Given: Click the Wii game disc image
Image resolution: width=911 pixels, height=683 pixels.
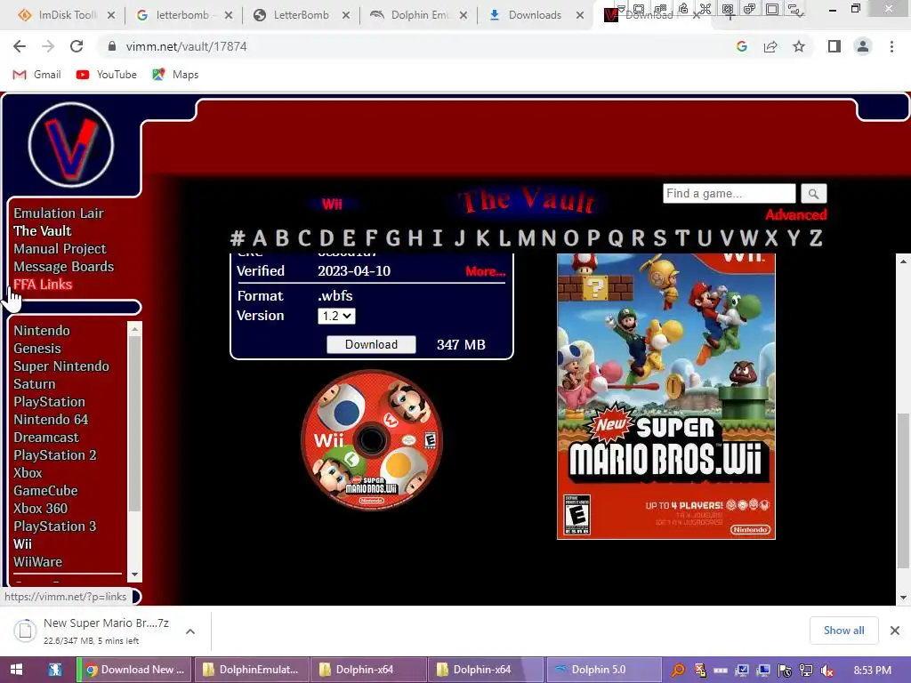Looking at the screenshot, I should point(372,439).
